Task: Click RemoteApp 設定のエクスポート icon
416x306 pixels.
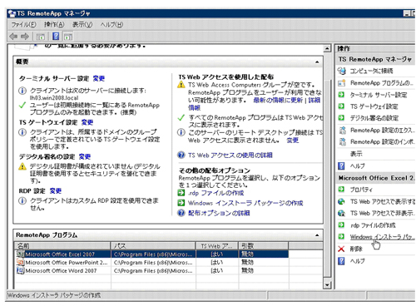Action: (x=342, y=131)
